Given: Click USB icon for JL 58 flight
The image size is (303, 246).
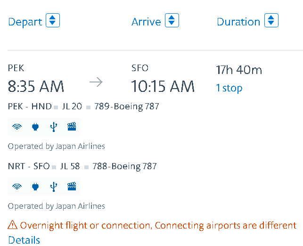Looking at the screenshot, I should click(x=53, y=186).
